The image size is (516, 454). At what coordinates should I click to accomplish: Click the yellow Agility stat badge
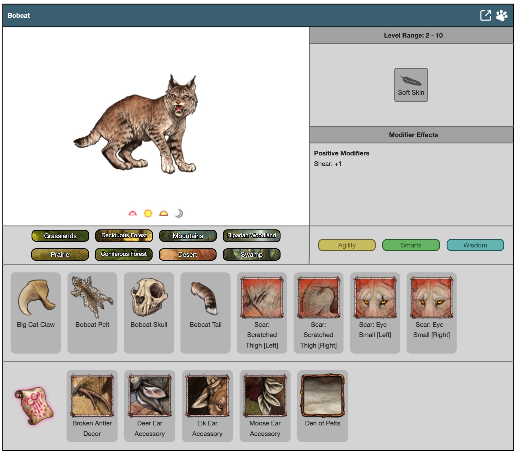pyautogui.click(x=347, y=245)
